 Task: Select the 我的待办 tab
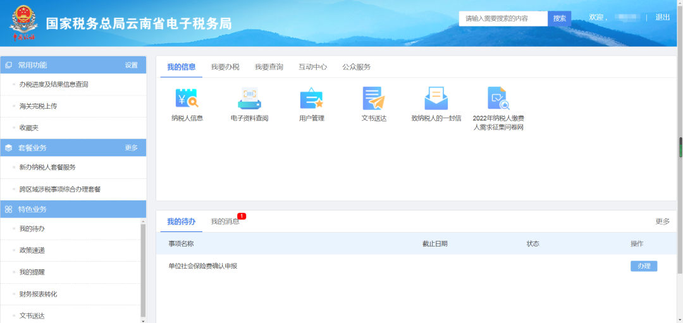click(182, 222)
